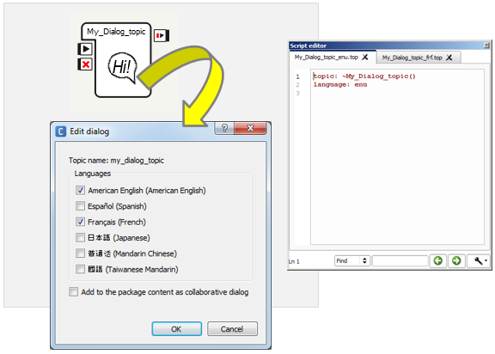Open the Find mode combo box
Viewport: 495px width, 354px height.
click(x=352, y=261)
